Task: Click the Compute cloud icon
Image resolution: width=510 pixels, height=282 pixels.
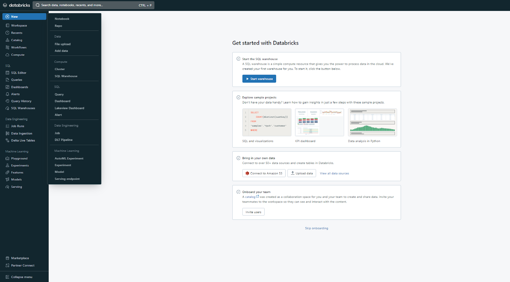Action: 7,55
